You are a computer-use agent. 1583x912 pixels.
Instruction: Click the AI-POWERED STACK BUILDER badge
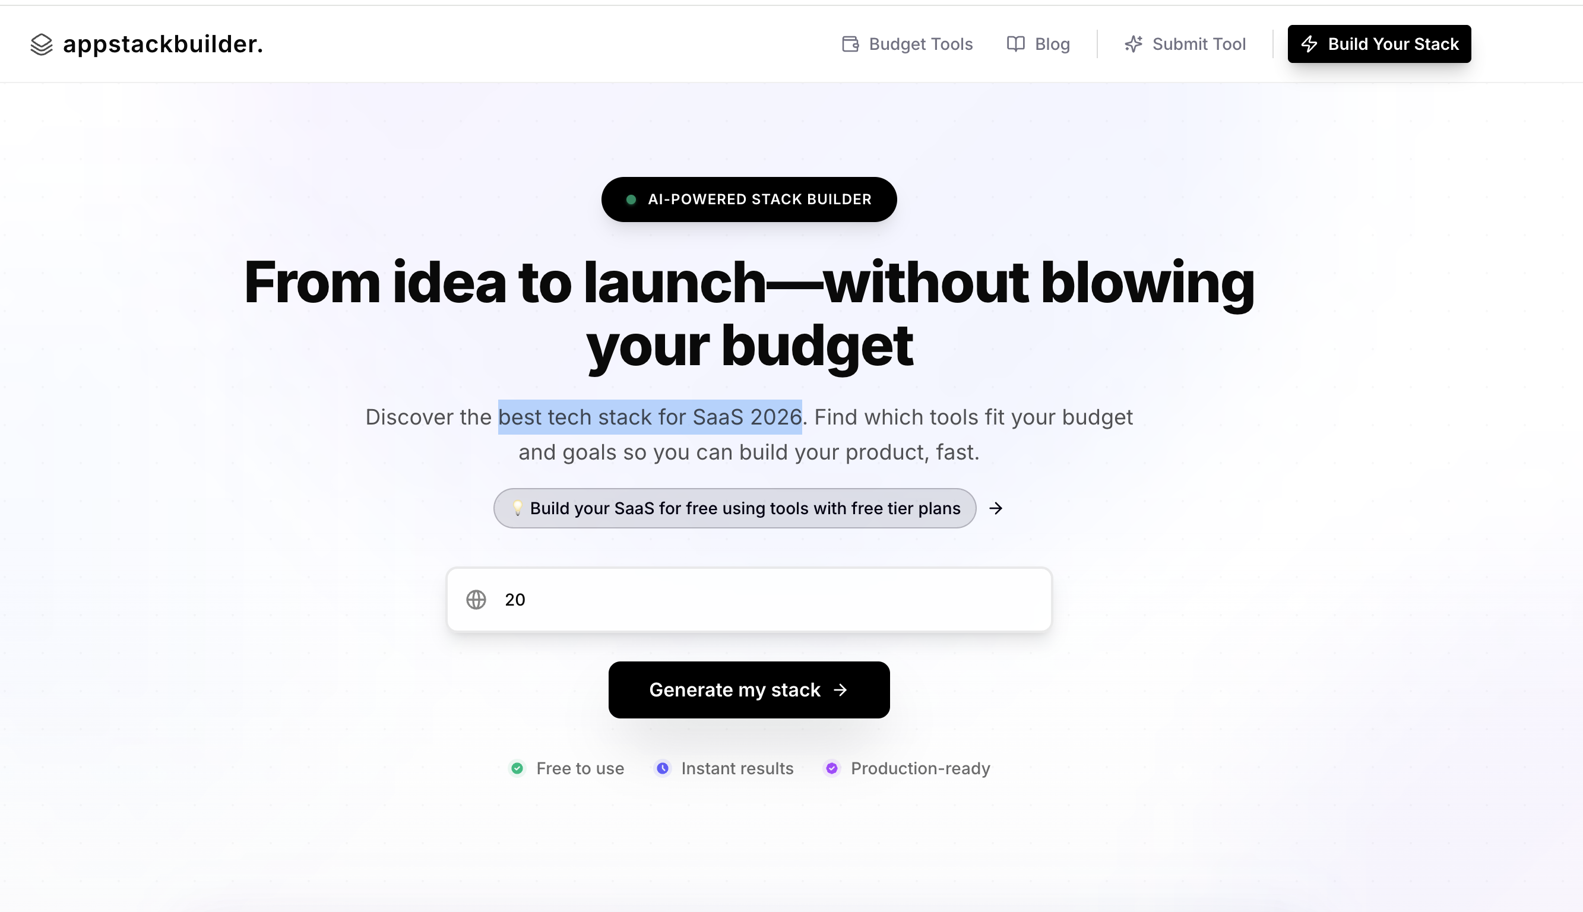[x=749, y=199]
